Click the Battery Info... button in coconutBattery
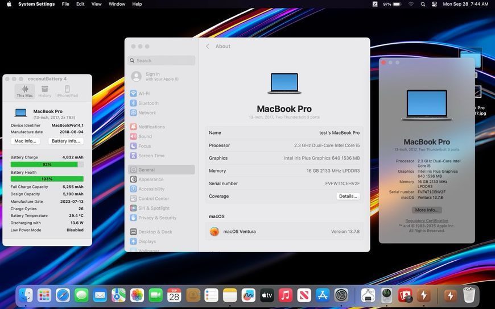Image resolution: width=495 pixels, height=309 pixels. pyautogui.click(x=65, y=141)
